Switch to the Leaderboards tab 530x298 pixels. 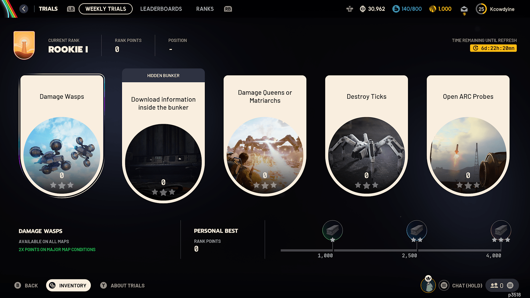(161, 9)
